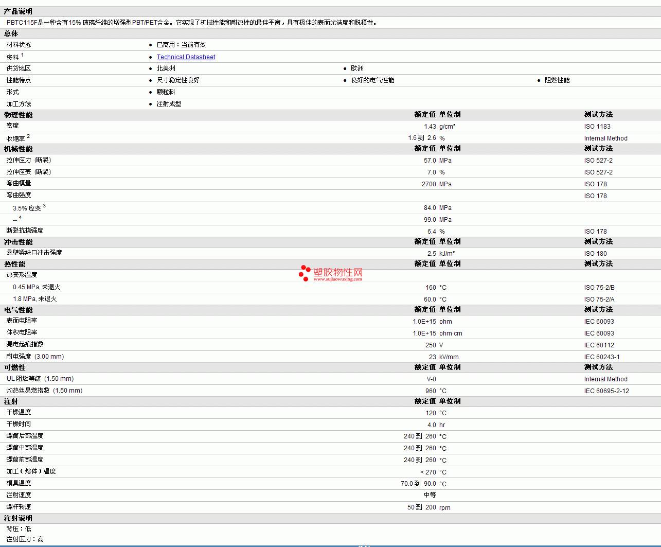Click the 悬壁梁缺口冲击强度 label
This screenshot has height=547, width=661.
[x=34, y=253]
